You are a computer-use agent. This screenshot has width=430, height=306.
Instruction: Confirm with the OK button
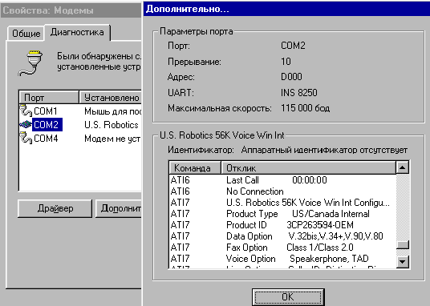coord(288,297)
